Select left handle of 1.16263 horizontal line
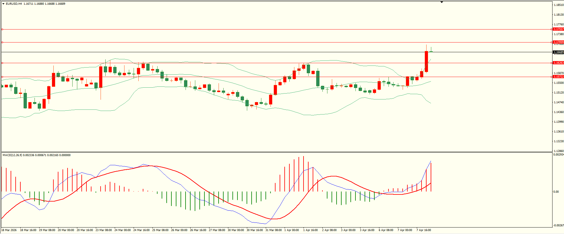This screenshot has height=234, width=564. [x=2, y=63]
